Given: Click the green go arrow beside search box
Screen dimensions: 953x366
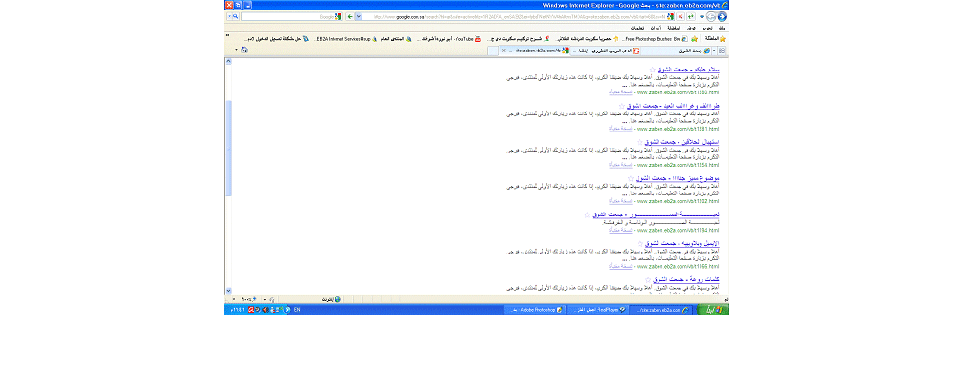Looking at the screenshot, I should tap(350, 16).
